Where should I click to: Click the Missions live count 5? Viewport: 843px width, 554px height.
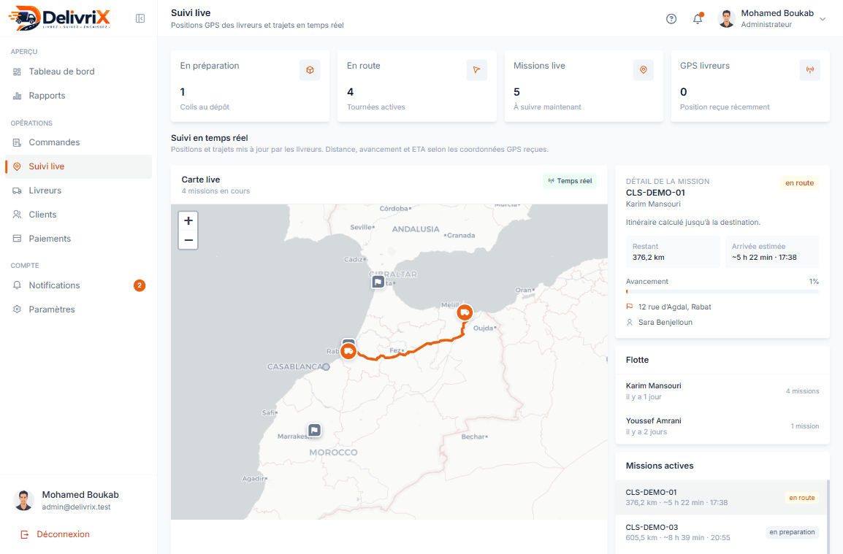point(516,92)
